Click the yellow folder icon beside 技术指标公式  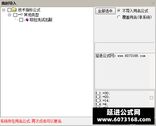point(14,10)
